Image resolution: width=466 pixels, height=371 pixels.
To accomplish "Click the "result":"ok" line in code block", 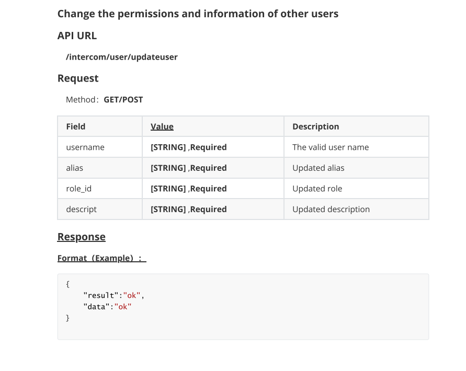I will tap(113, 296).
